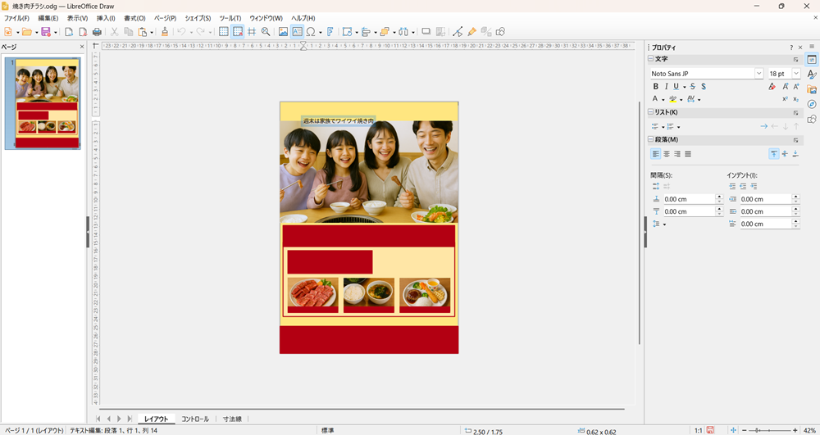Collapse the 段落(M) section in sidebar

click(651, 139)
